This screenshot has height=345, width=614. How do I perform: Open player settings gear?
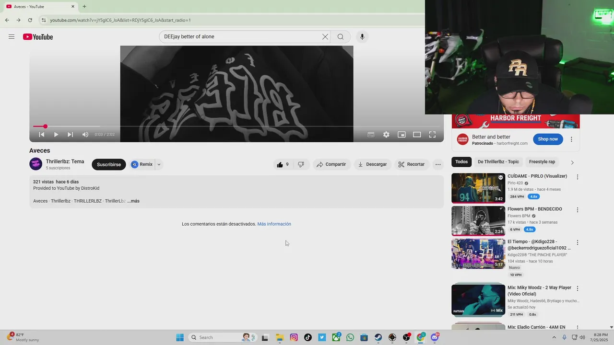386,135
